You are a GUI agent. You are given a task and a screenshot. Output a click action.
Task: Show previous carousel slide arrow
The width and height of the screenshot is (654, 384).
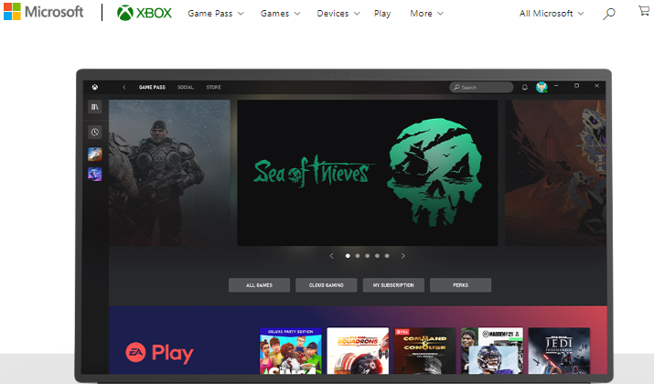(332, 256)
